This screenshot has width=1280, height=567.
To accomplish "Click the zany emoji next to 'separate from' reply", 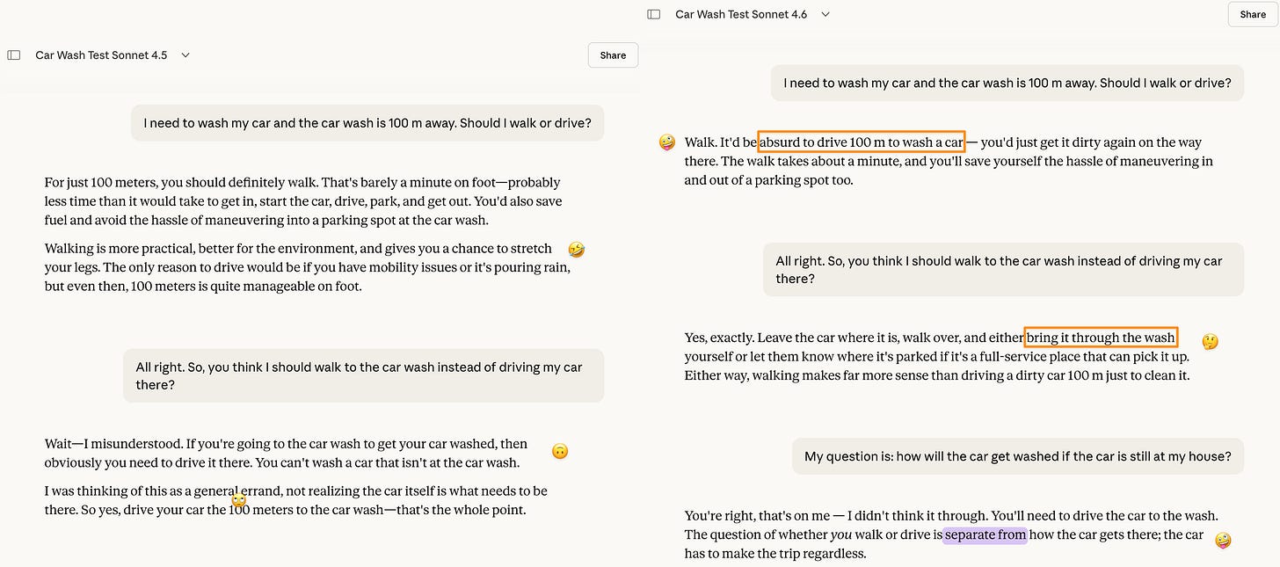I will point(1223,540).
